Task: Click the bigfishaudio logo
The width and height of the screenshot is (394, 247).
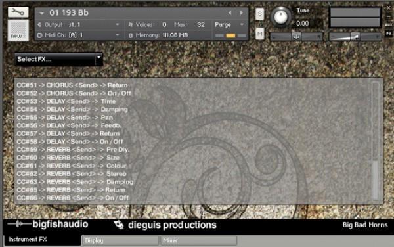Action: pos(48,224)
